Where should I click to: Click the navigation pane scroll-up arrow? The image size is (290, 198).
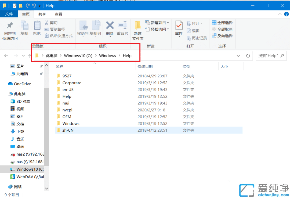coord(47,65)
